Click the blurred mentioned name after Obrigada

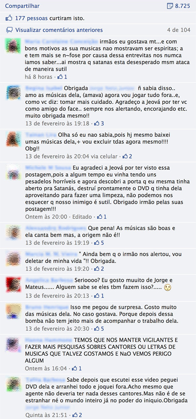pos(113,88)
